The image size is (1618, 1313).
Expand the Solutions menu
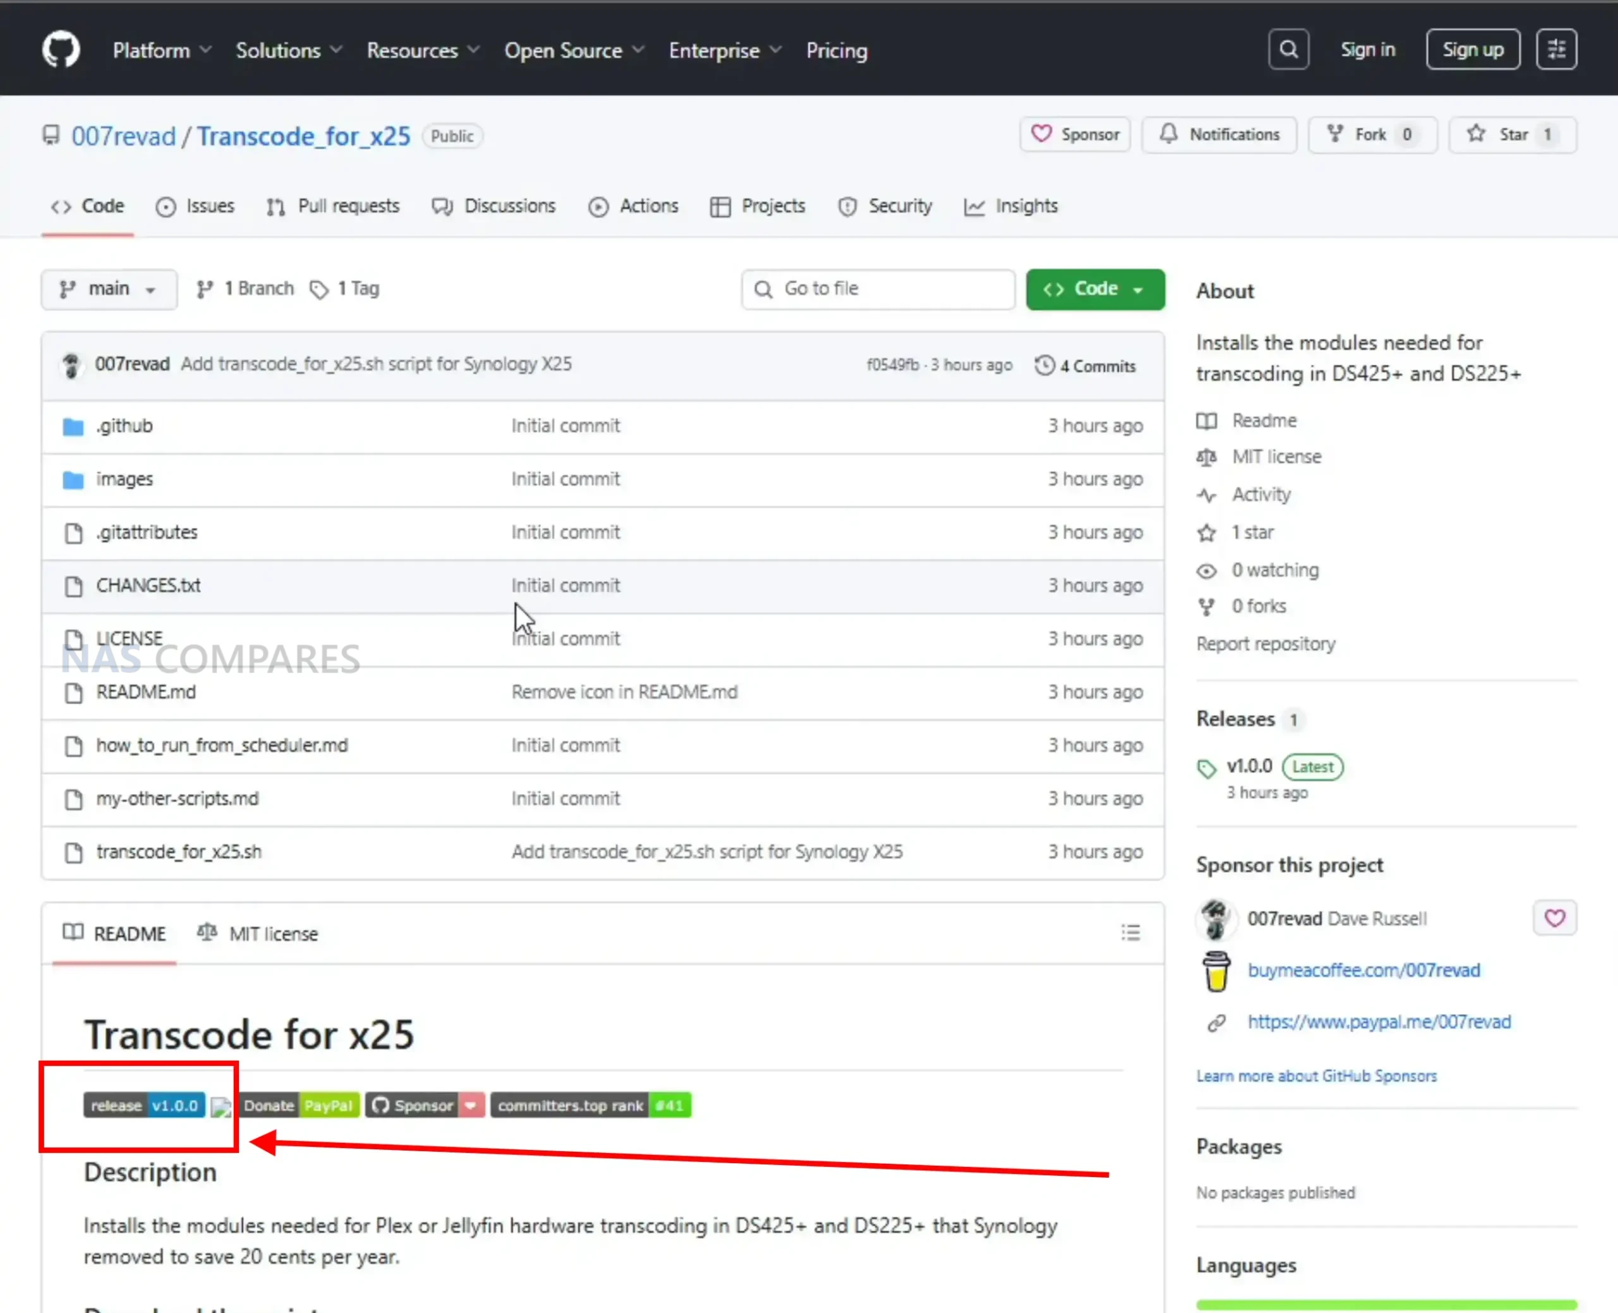(289, 51)
